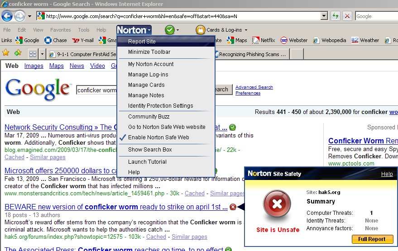Screen dimensions: 398x251
Task: Select Report Site from Norton menu
Action: 142,42
